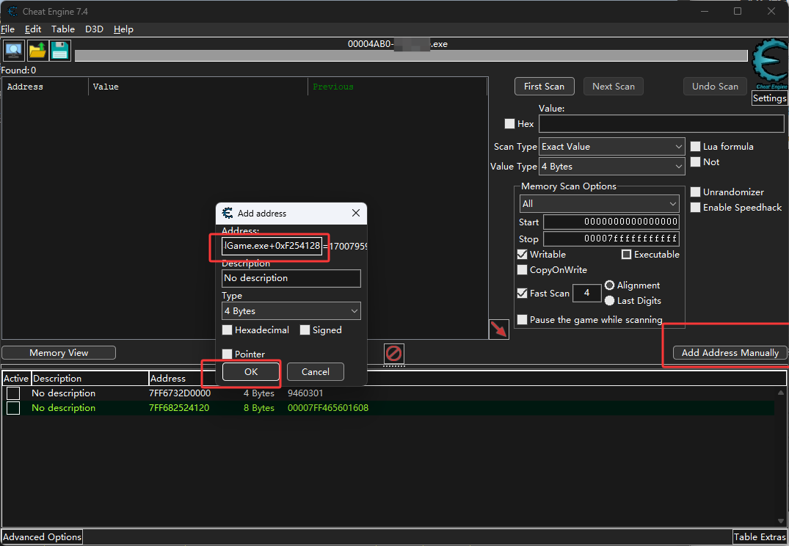Image resolution: width=789 pixels, height=546 pixels.
Task: Click the Address field in Add address dialog
Action: click(x=272, y=246)
